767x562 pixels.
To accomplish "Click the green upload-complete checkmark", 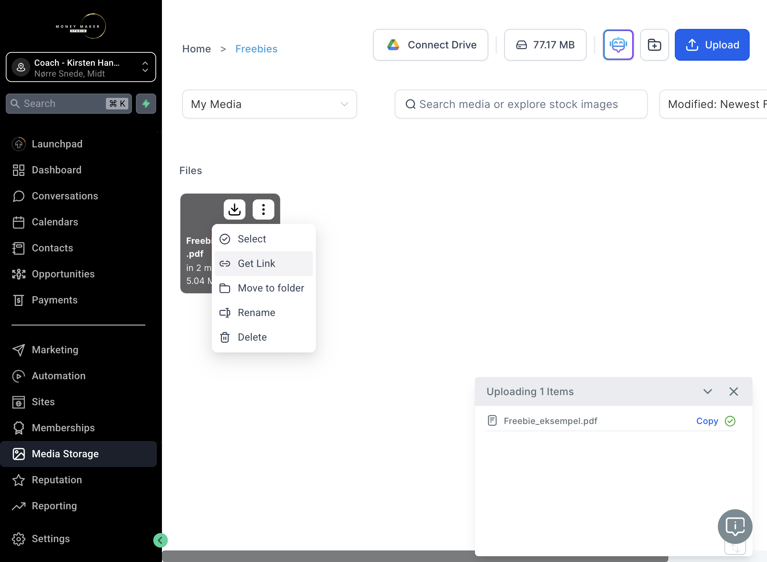I will (730, 421).
